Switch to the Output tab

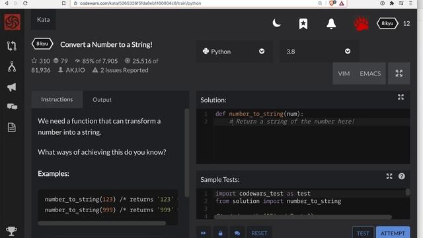pyautogui.click(x=102, y=100)
